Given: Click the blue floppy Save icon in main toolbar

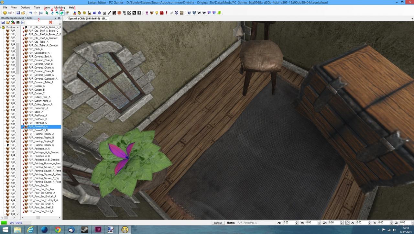Looking at the screenshot, I should click(18, 13).
